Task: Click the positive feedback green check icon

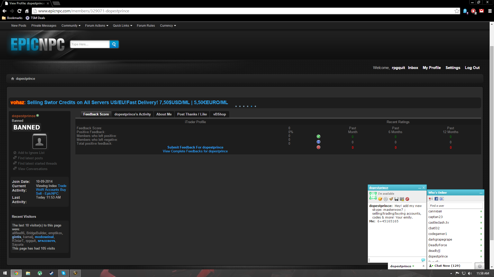Action: tap(319, 136)
